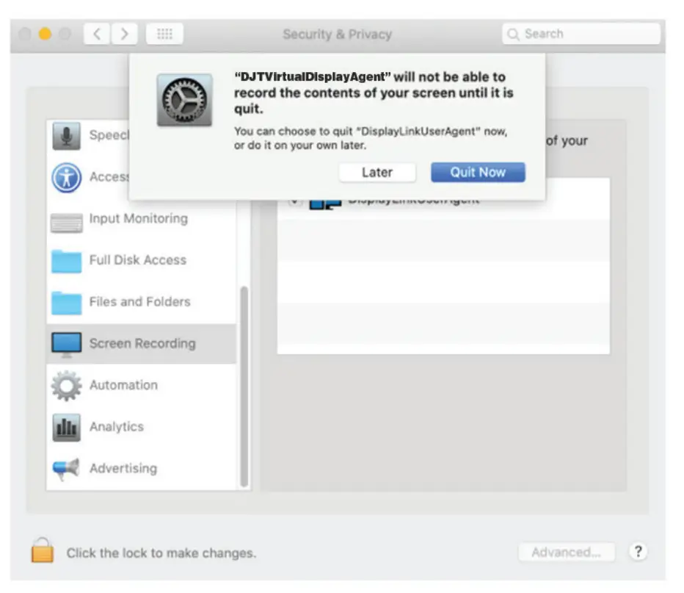684x593 pixels.
Task: Click inside the Search field
Action: [579, 33]
